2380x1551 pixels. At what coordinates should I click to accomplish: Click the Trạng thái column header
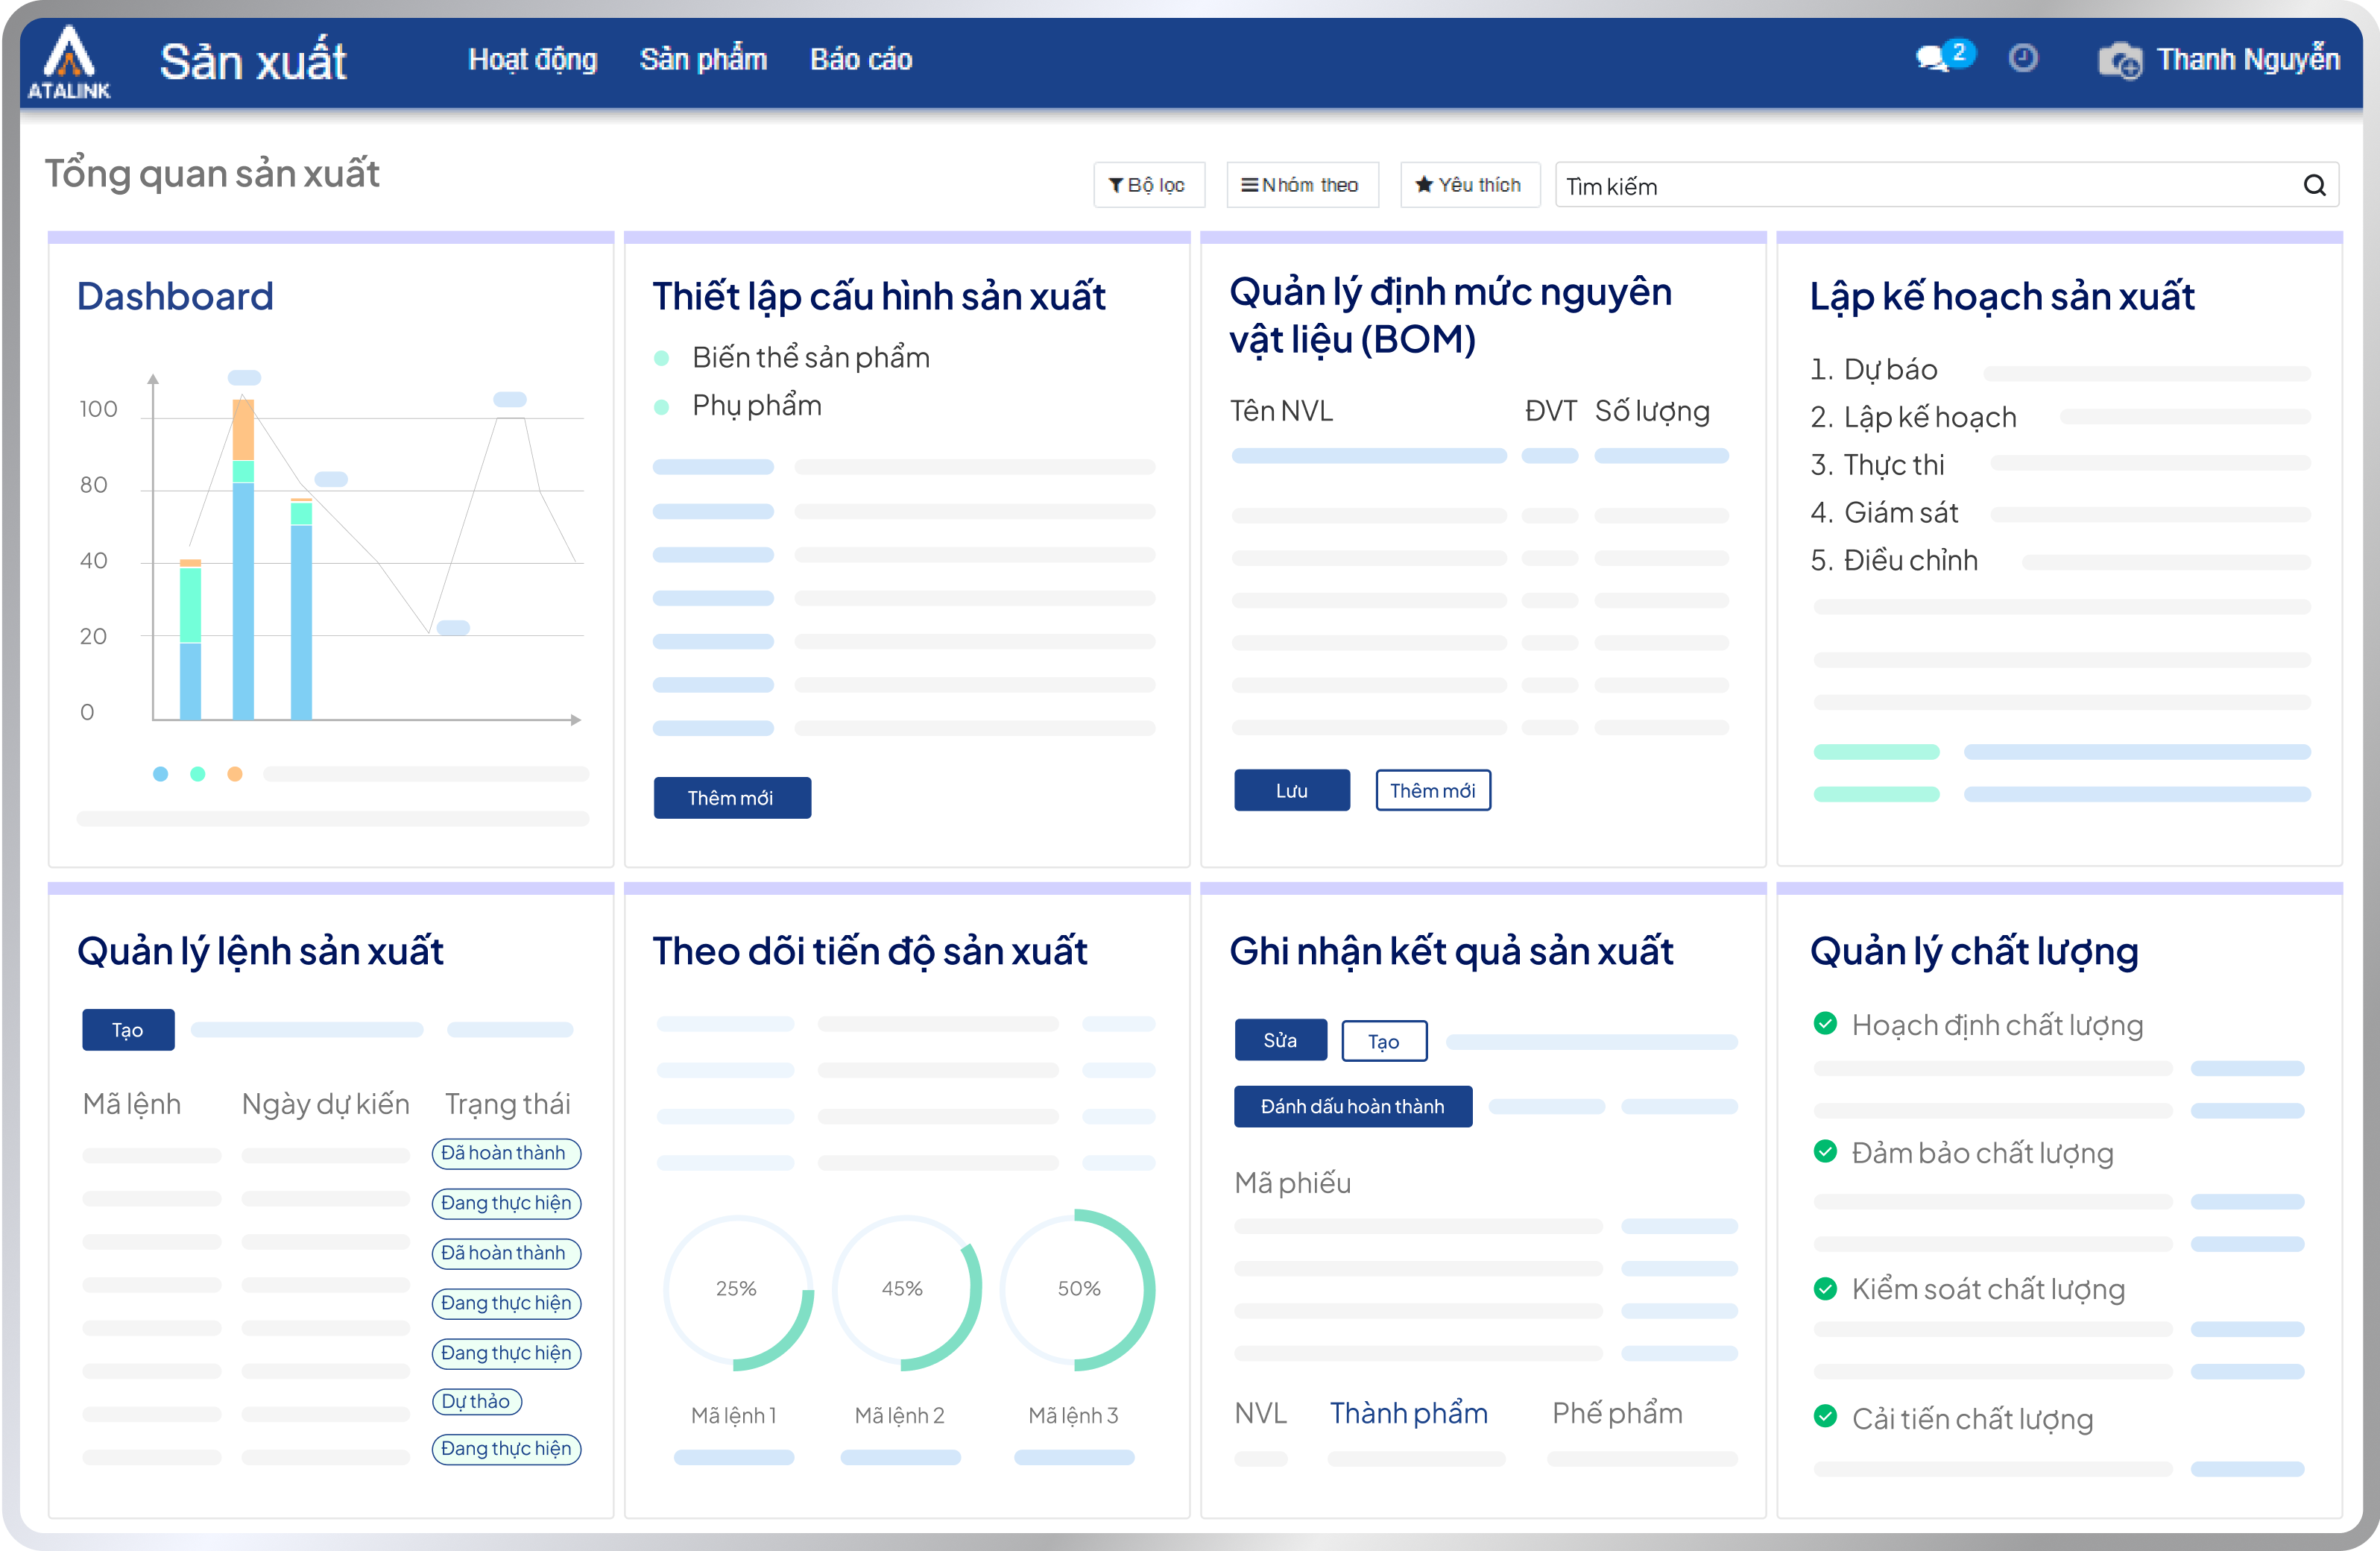coord(508,1104)
